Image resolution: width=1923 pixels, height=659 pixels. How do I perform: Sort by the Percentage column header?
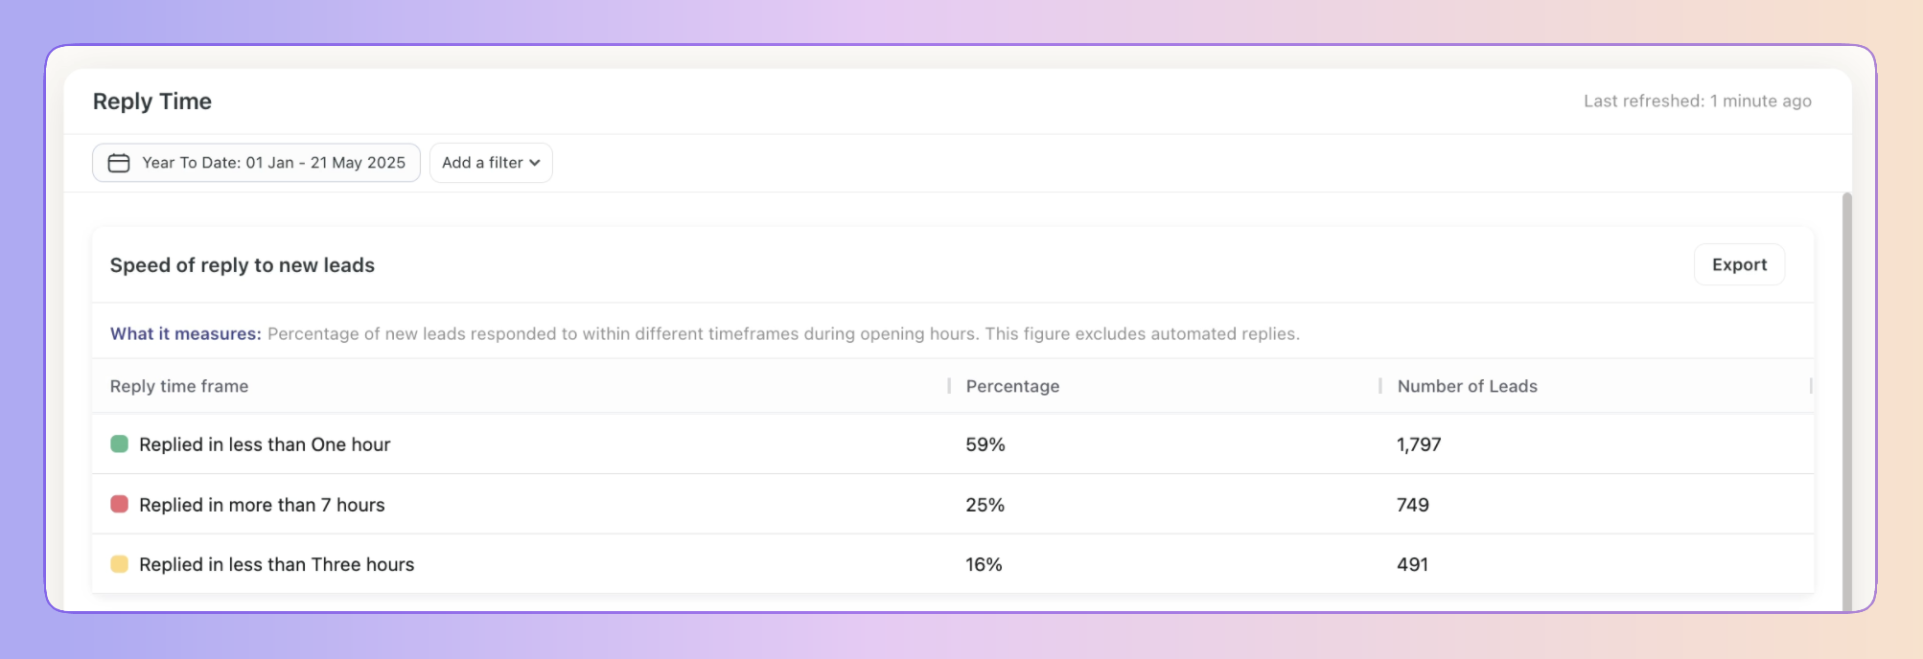1012,386
